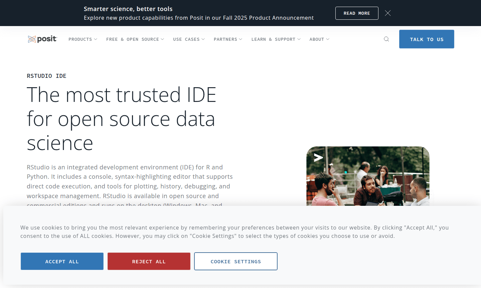The image size is (481, 288).
Task: Expand the Use Cases chevron arrow
Action: 203,39
